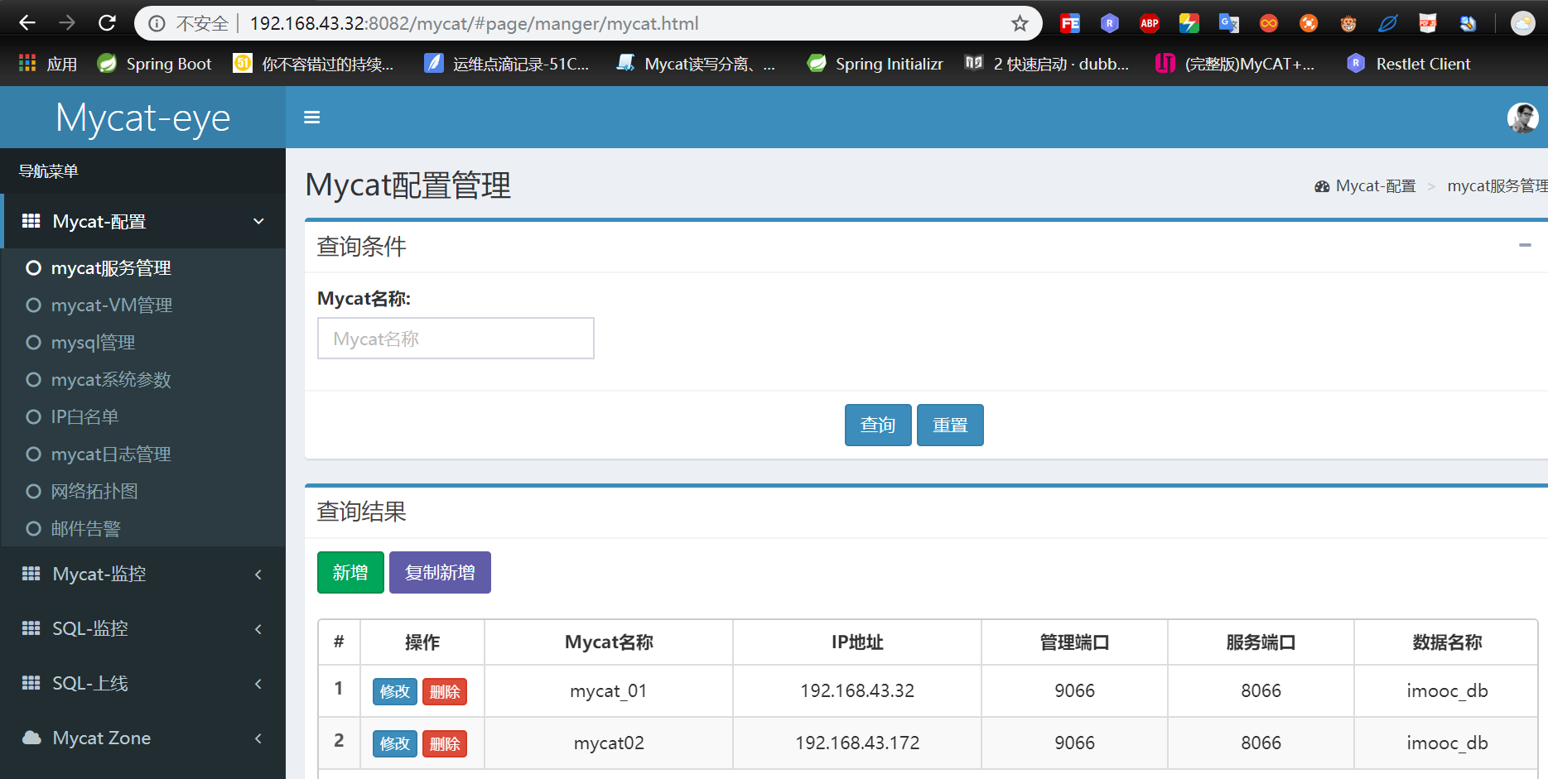Open the Spring Boot bookmark
This screenshot has width=1548, height=779.
click(154, 64)
